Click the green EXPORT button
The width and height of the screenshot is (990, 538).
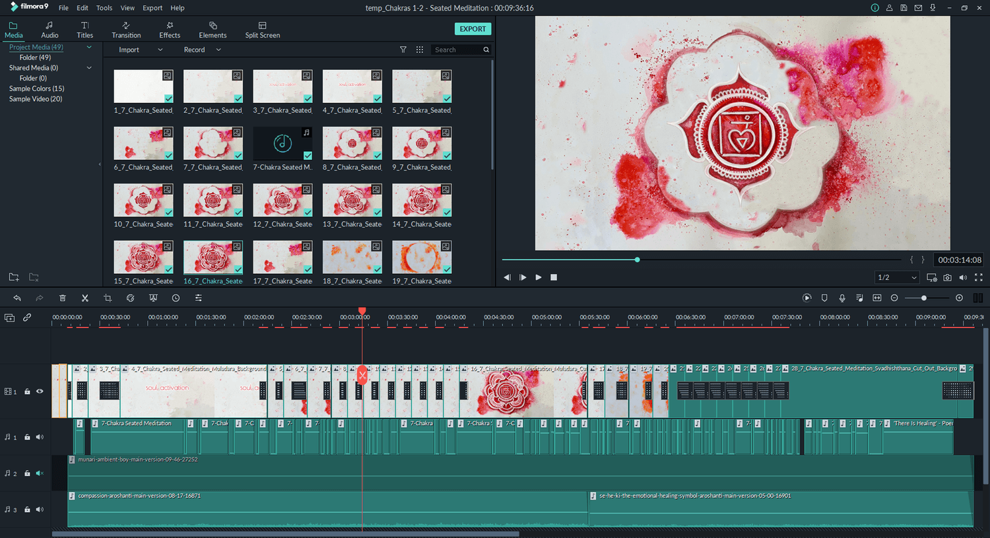(473, 29)
